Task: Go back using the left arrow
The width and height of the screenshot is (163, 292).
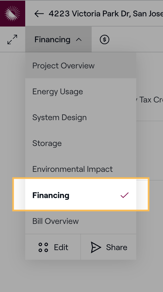Action: pyautogui.click(x=39, y=14)
